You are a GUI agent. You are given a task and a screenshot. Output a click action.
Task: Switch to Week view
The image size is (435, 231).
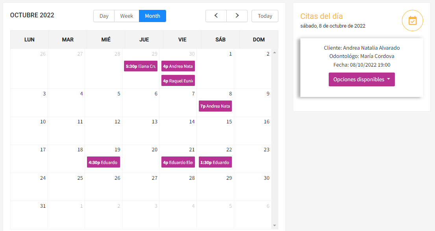pyautogui.click(x=126, y=16)
